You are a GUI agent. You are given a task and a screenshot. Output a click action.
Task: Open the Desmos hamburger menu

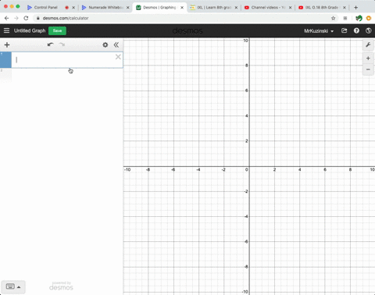pyautogui.click(x=6, y=30)
